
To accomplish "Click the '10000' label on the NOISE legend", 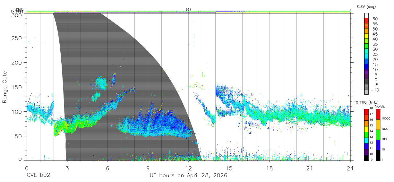I will [385, 118].
